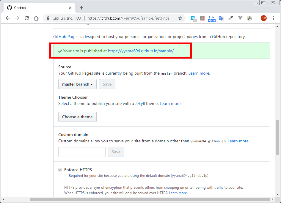Open the yellow extension icon by the avatar
This screenshot has height=203, width=281.
(250, 18)
